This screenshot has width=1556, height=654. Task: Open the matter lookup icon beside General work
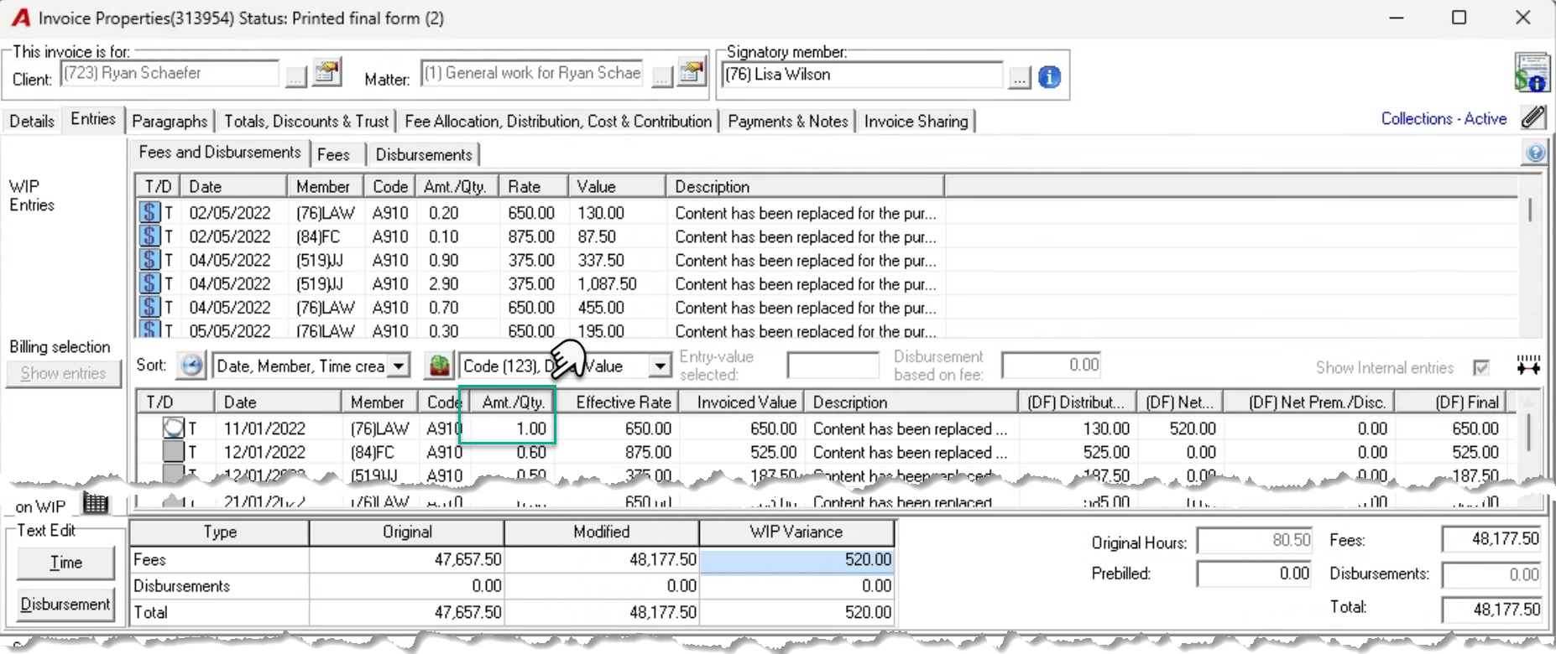coord(693,73)
